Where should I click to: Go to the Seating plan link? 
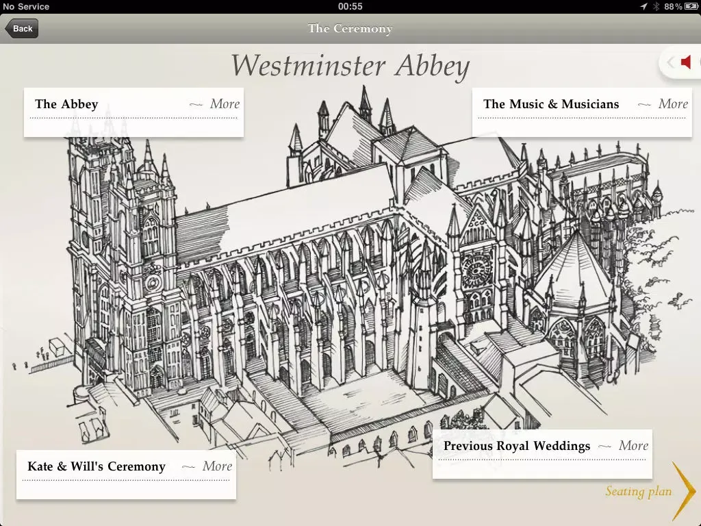click(639, 491)
